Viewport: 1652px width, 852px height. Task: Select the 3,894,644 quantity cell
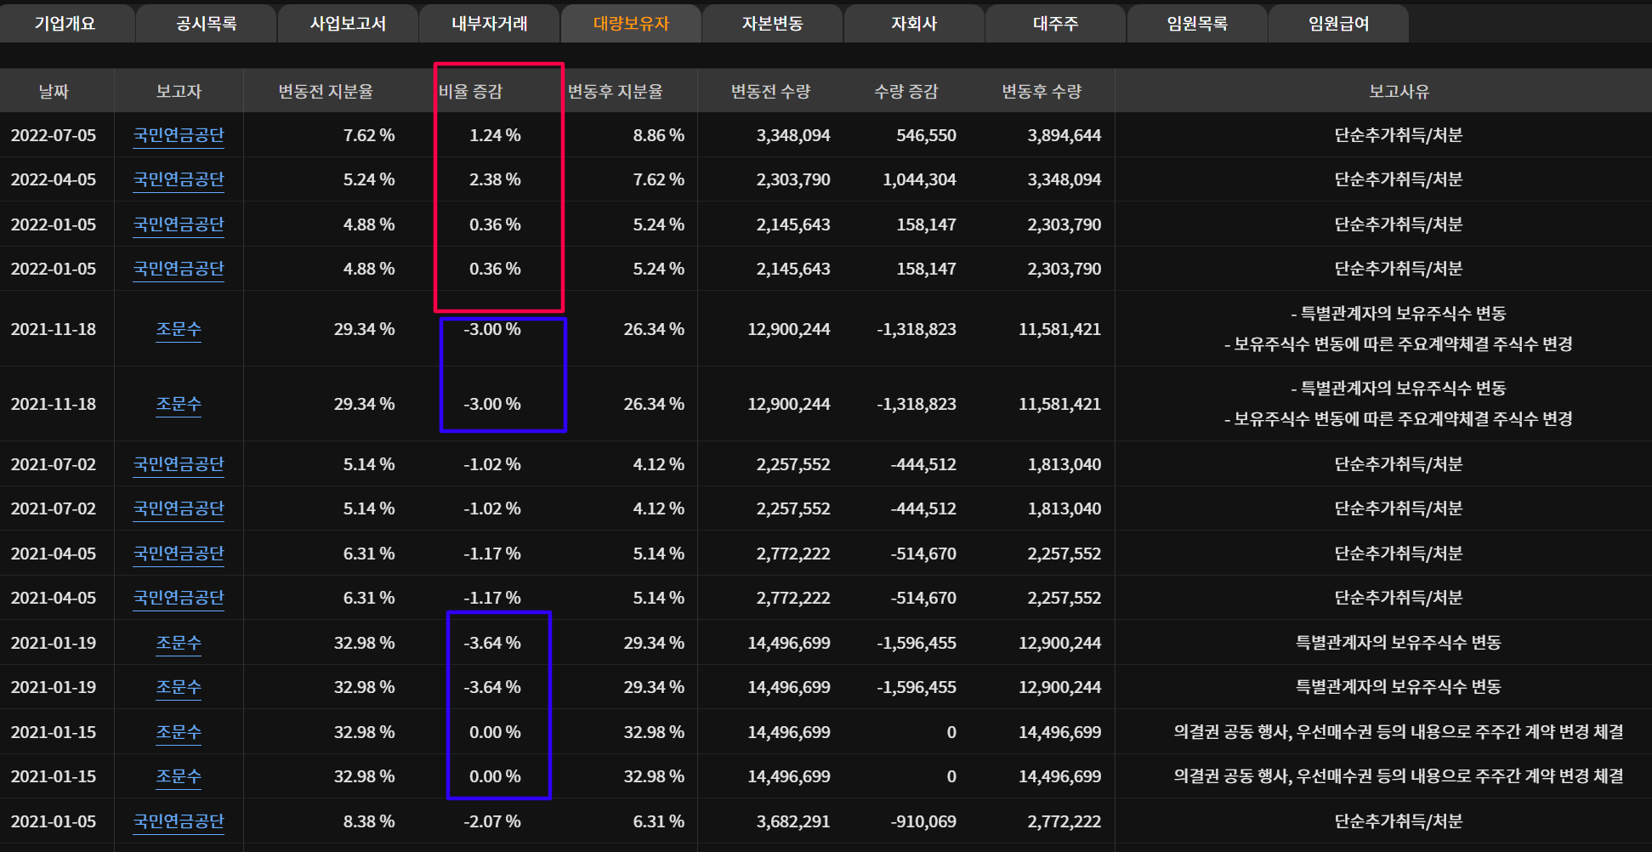click(x=1064, y=135)
